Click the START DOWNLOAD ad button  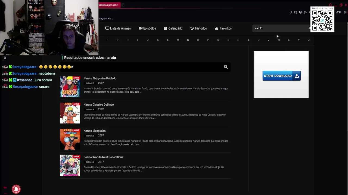coord(281,76)
